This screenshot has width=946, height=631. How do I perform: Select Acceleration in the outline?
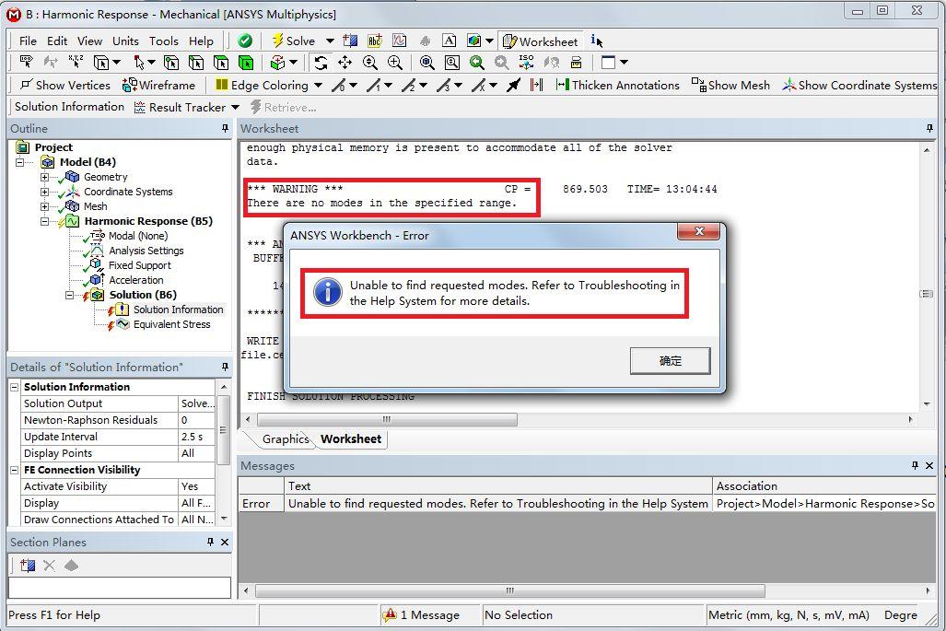click(135, 280)
